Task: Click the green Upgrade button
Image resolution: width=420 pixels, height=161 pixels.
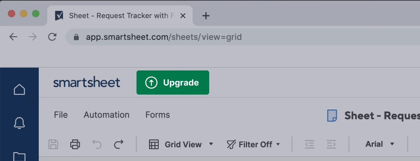Action: [x=173, y=83]
